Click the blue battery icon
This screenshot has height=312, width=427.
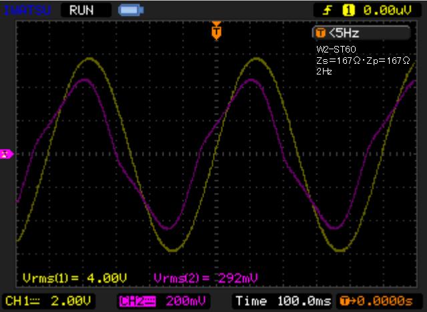(131, 11)
